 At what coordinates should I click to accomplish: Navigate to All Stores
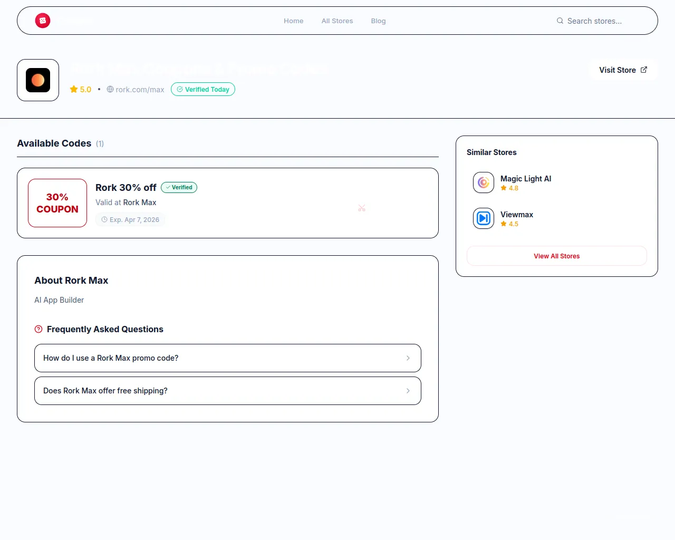tap(337, 21)
